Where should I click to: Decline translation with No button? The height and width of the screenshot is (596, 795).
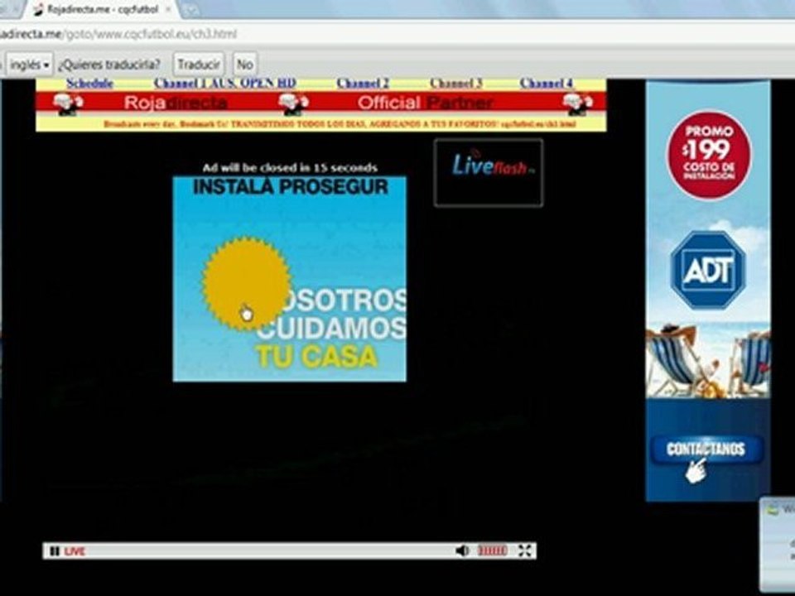tap(245, 65)
